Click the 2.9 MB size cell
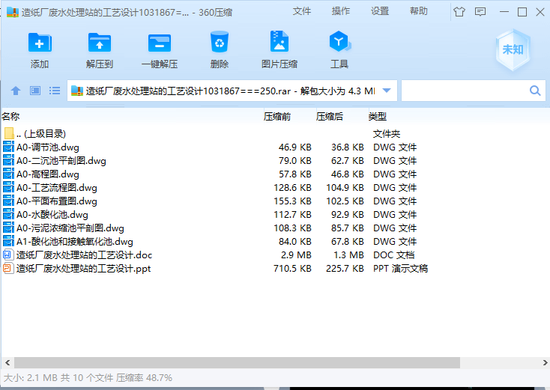The image size is (550, 390). 296,255
